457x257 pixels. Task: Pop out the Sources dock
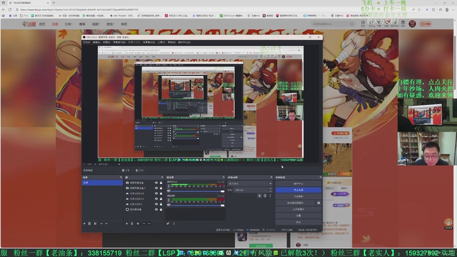162,177
